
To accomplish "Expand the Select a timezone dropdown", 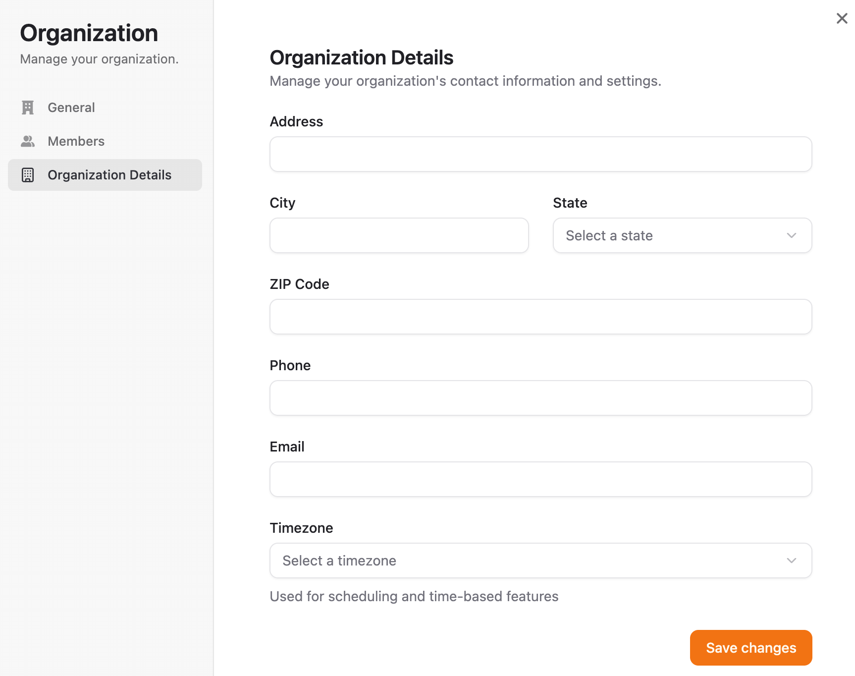I will tap(540, 561).
